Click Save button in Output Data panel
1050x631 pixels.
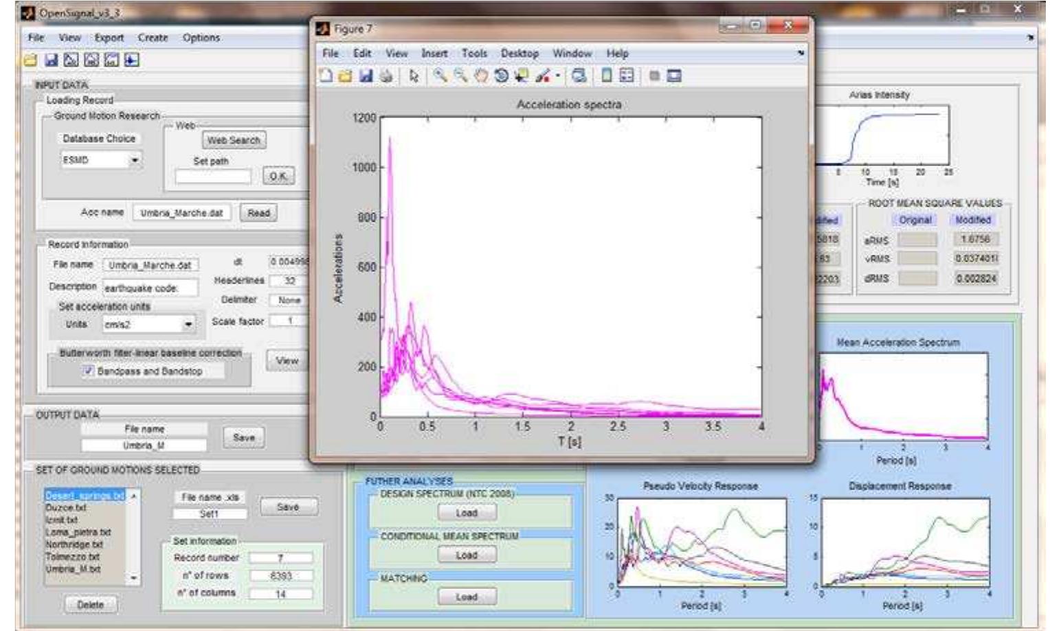244,437
